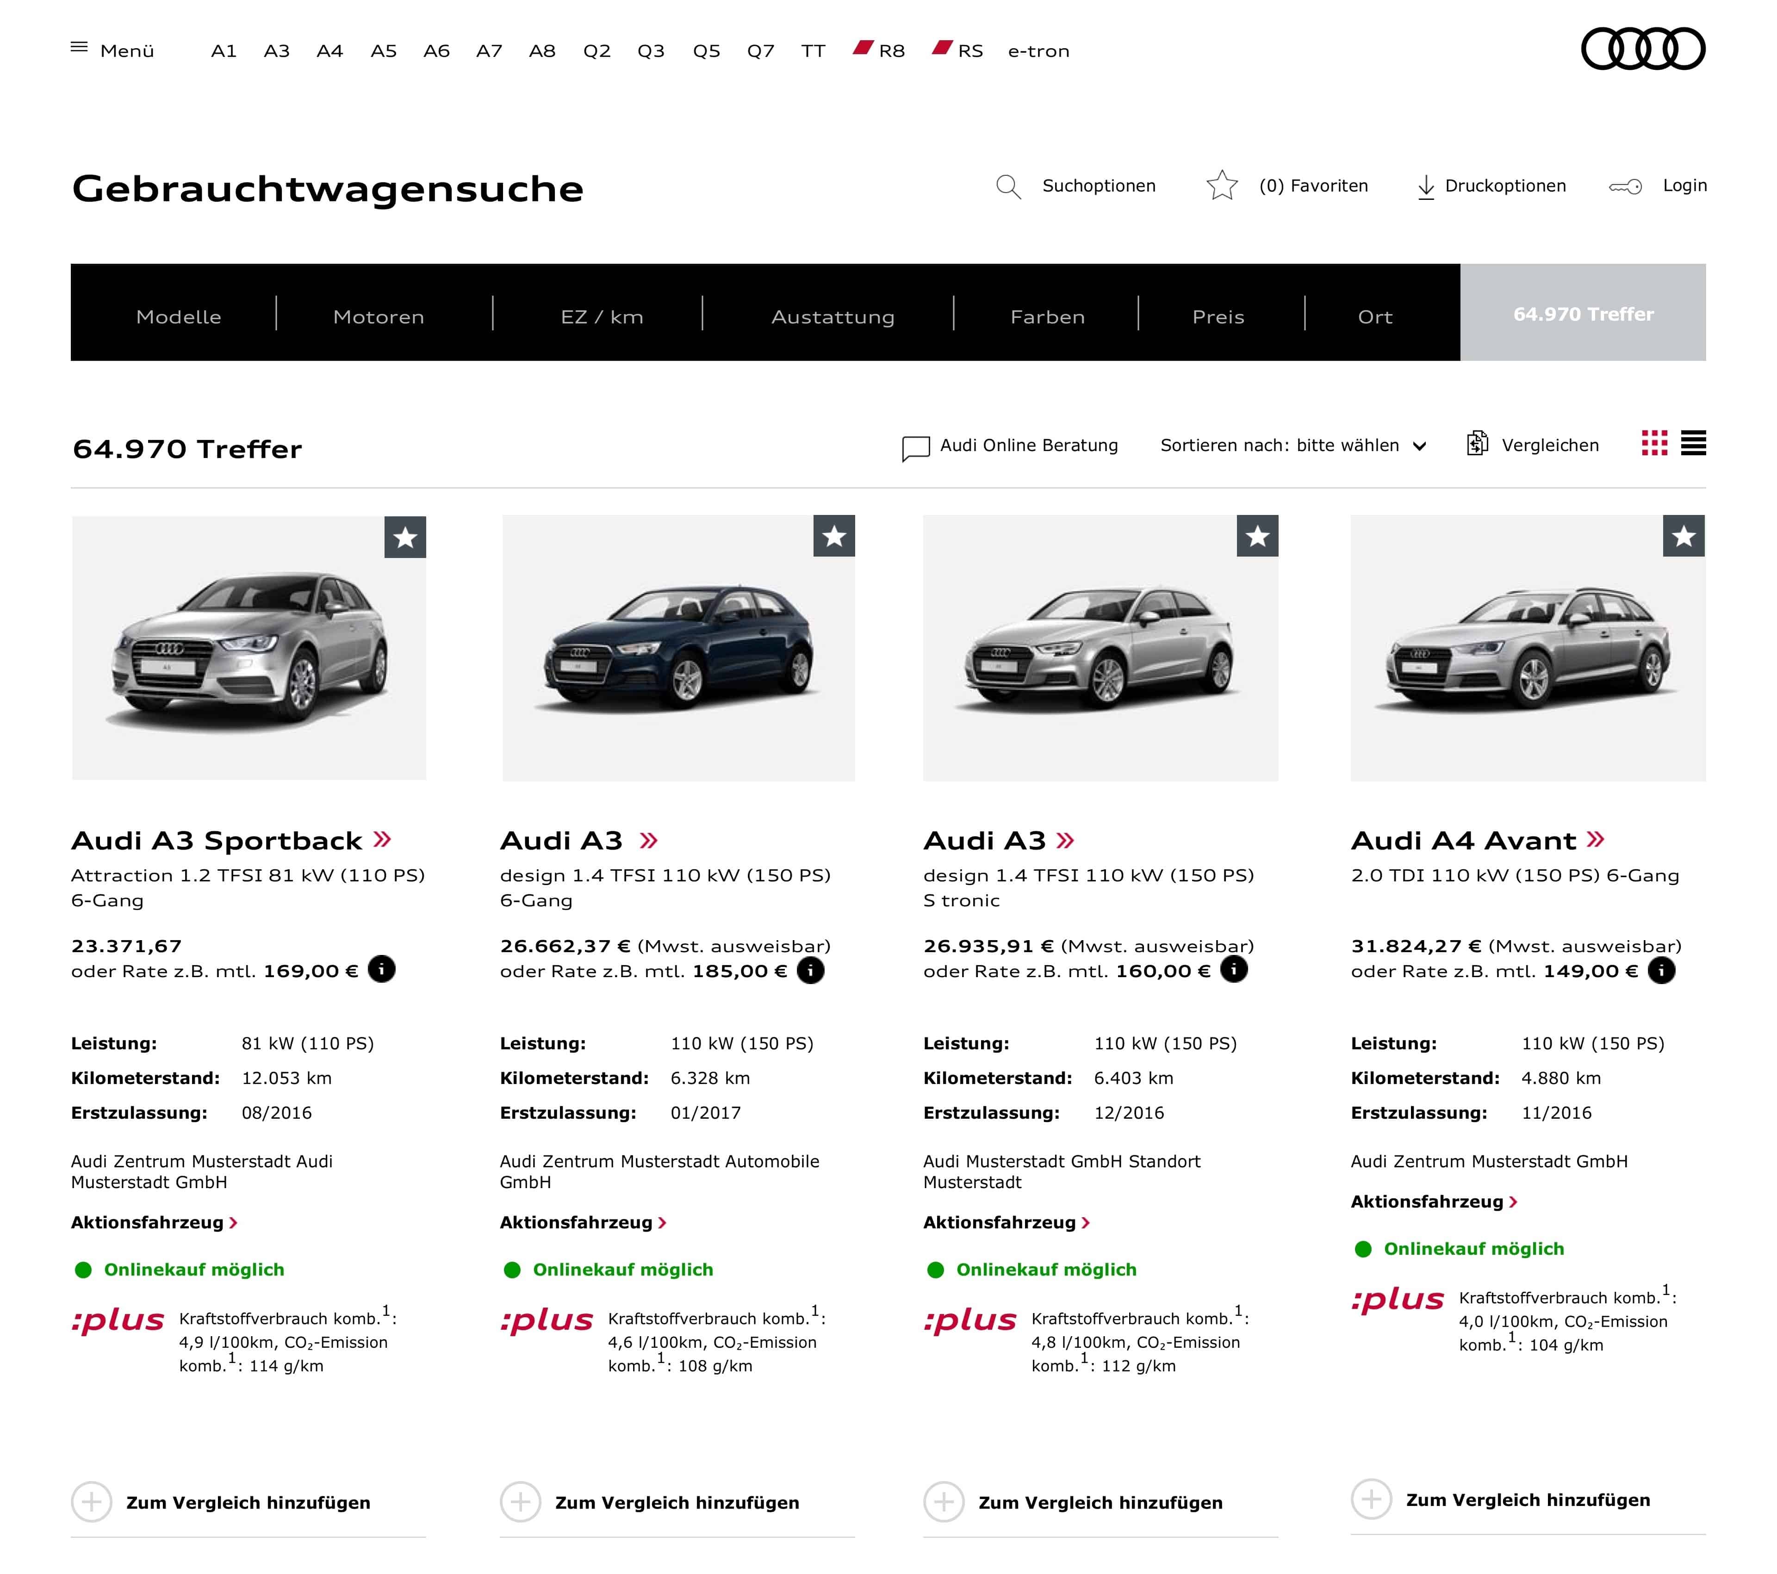Click Aktionsfahrzeug on 26.935,91 € A3
The width and height of the screenshot is (1777, 1574).
(x=1006, y=1223)
